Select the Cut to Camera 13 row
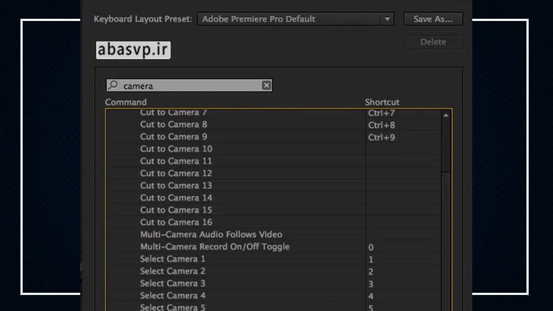The width and height of the screenshot is (553, 311). tap(236, 186)
